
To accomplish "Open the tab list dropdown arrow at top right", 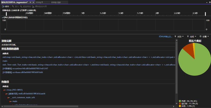I will [x=207, y=3].
